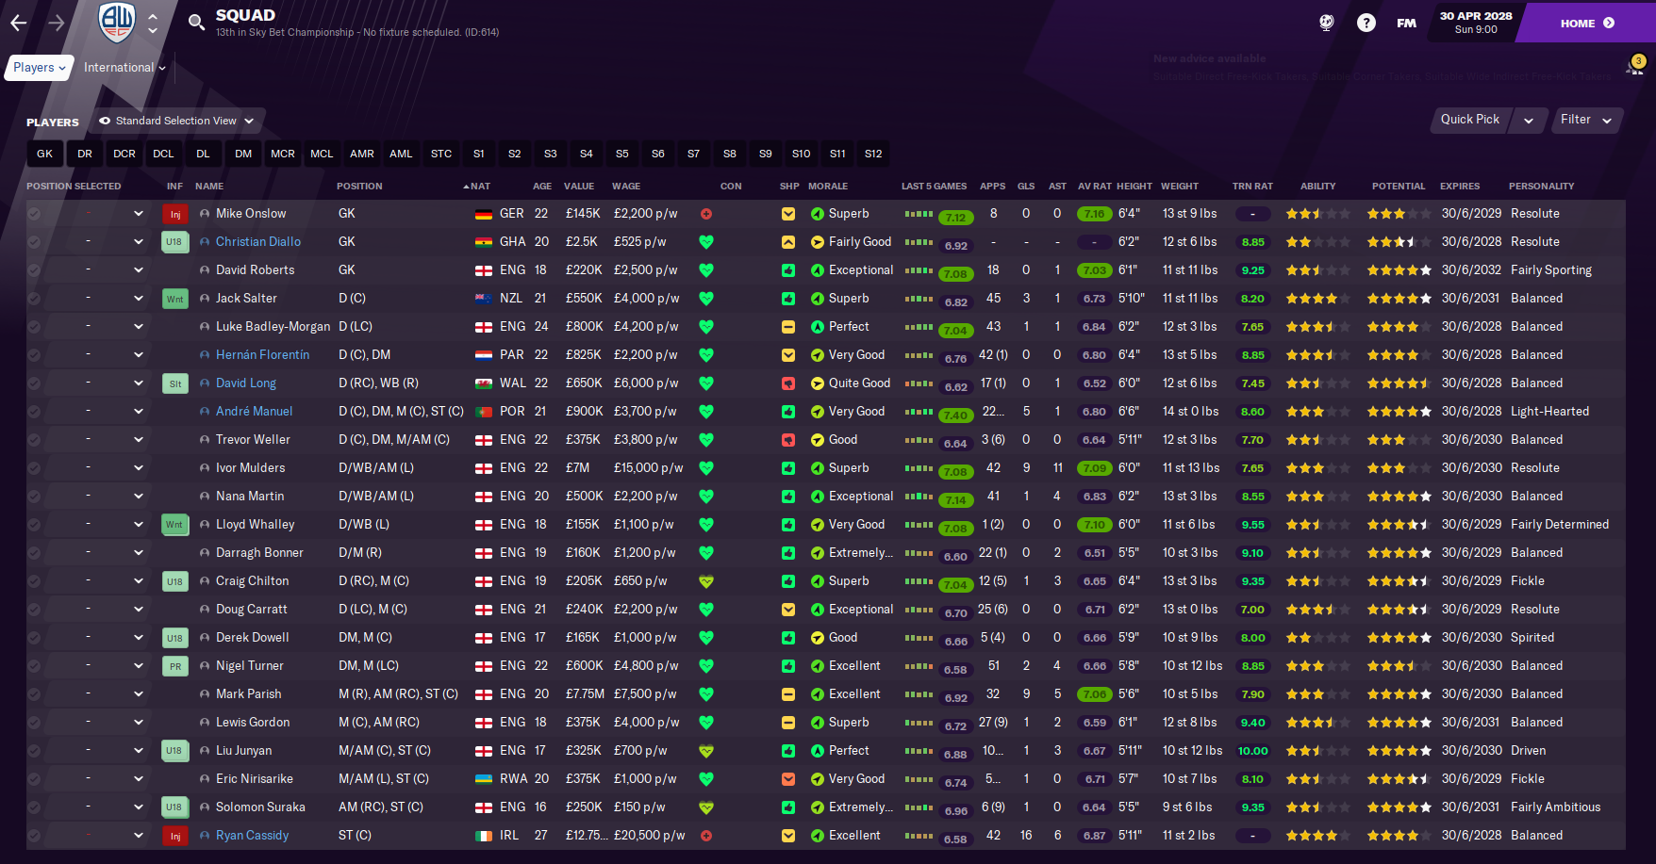Expand the Standard Selection View dropdown
This screenshot has width=1656, height=864.
(x=177, y=121)
